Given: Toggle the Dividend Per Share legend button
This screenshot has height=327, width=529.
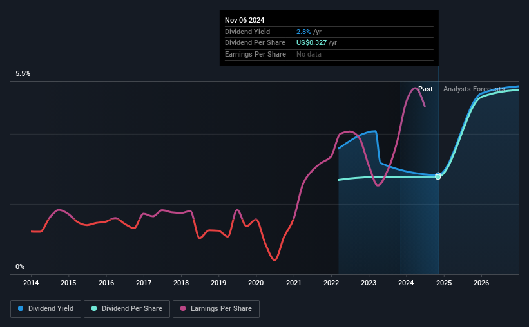Looking at the screenshot, I should click(x=127, y=309).
